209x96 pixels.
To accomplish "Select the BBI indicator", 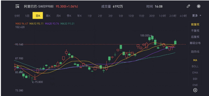I will [195, 79].
